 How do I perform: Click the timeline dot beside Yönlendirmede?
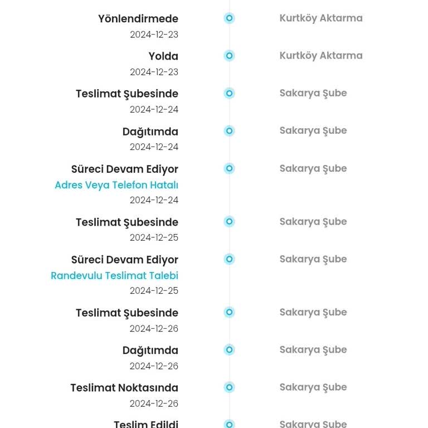pyautogui.click(x=229, y=18)
